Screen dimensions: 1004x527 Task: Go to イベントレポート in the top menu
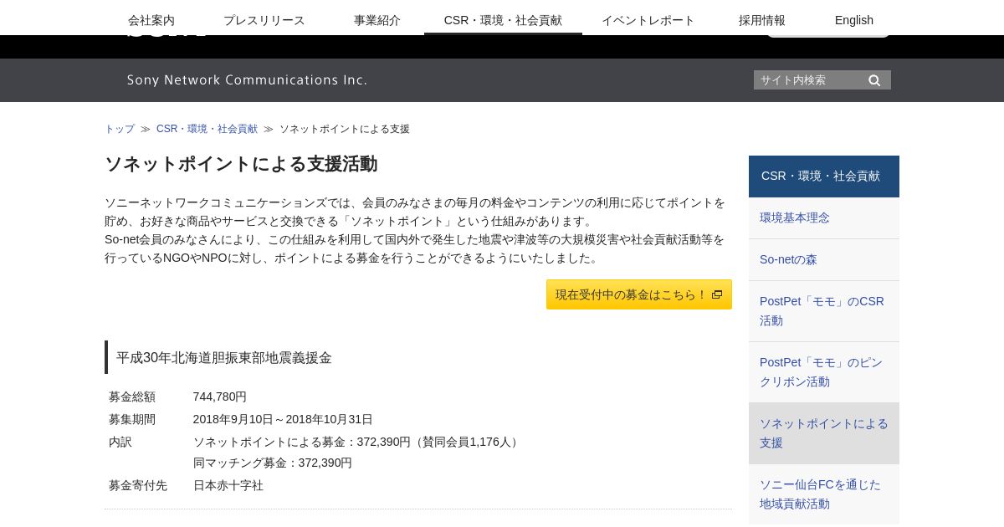pos(648,20)
